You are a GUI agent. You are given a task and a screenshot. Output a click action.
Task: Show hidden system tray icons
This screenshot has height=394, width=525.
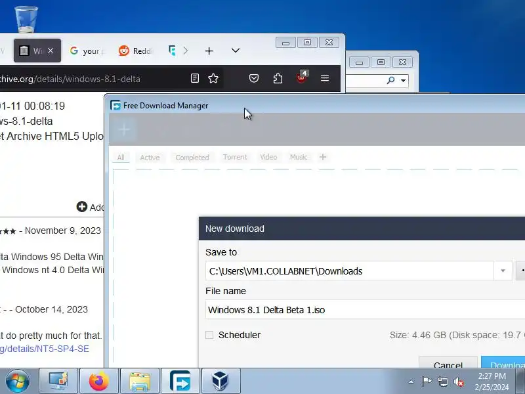pyautogui.click(x=411, y=382)
